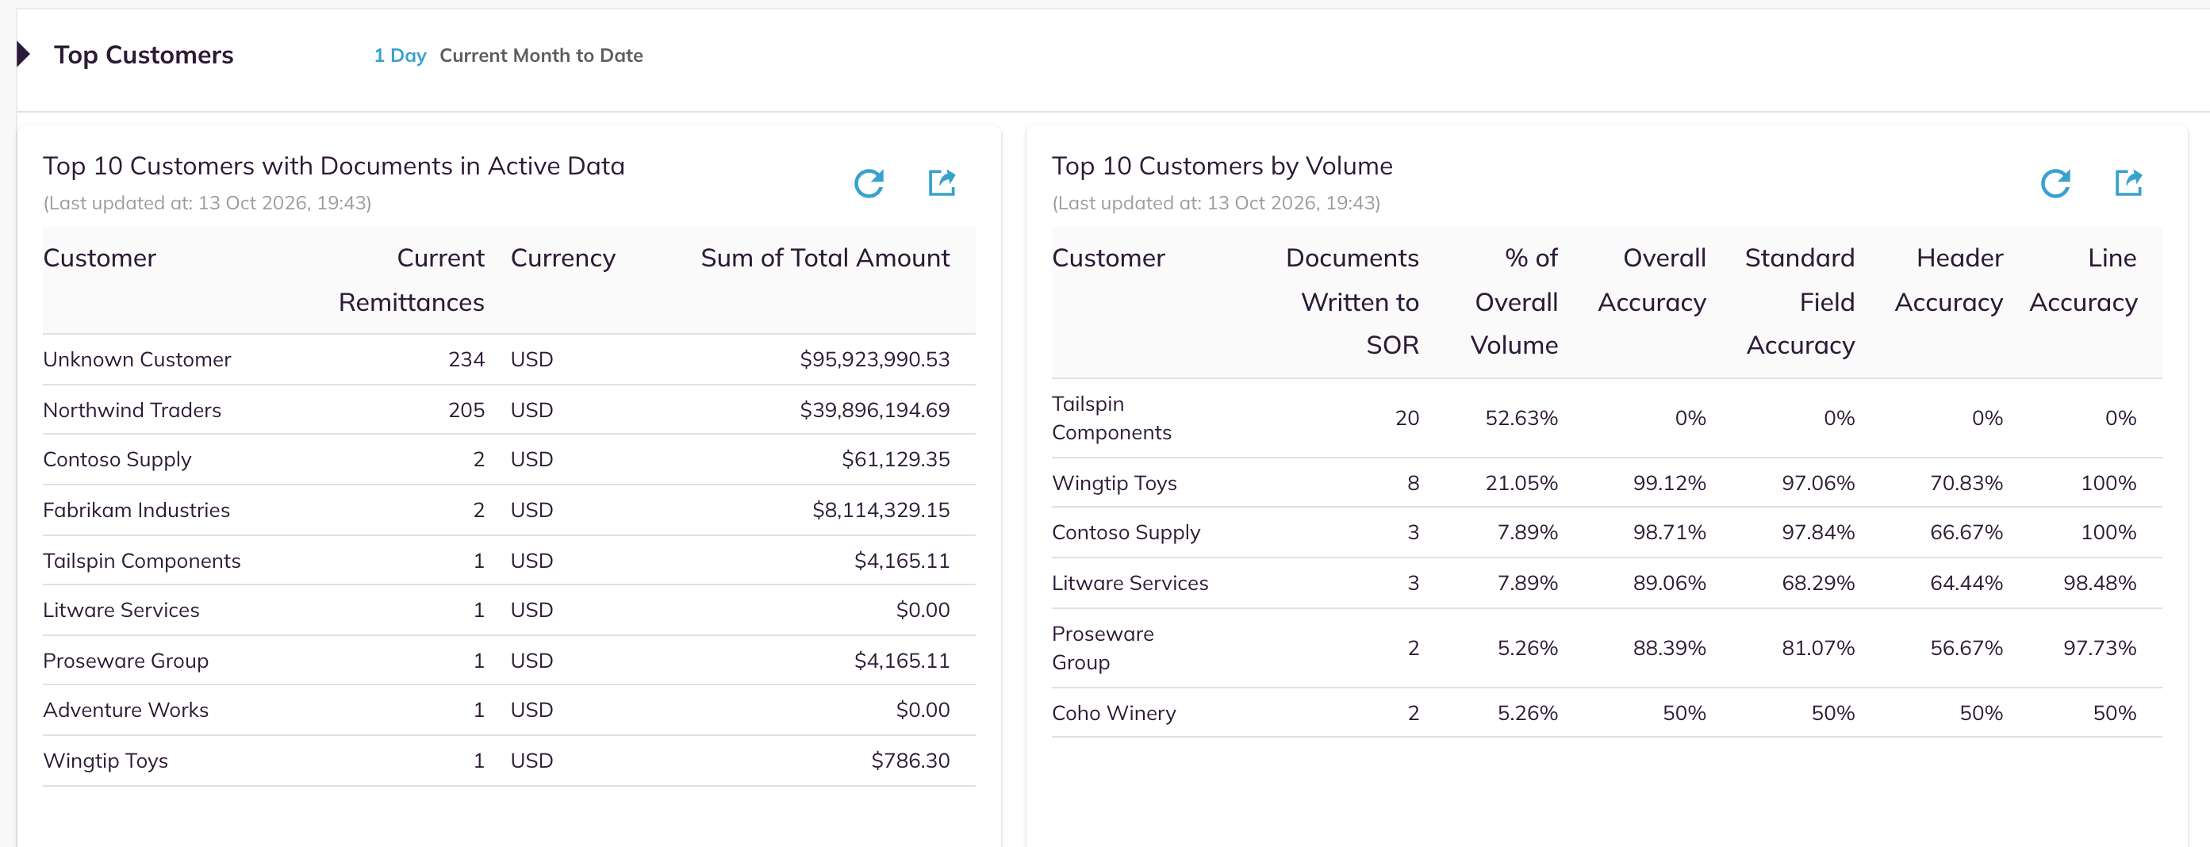Click the Header Accuracy column header
Screen dimensions: 2210x847
(1948, 280)
